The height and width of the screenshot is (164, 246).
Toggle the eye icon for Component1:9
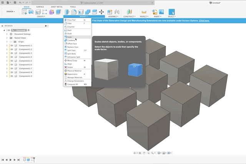(12, 76)
